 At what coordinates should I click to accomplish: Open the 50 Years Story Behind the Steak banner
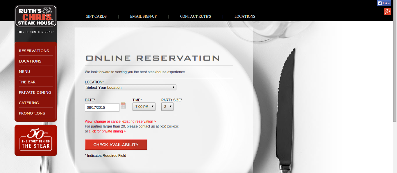(x=36, y=140)
